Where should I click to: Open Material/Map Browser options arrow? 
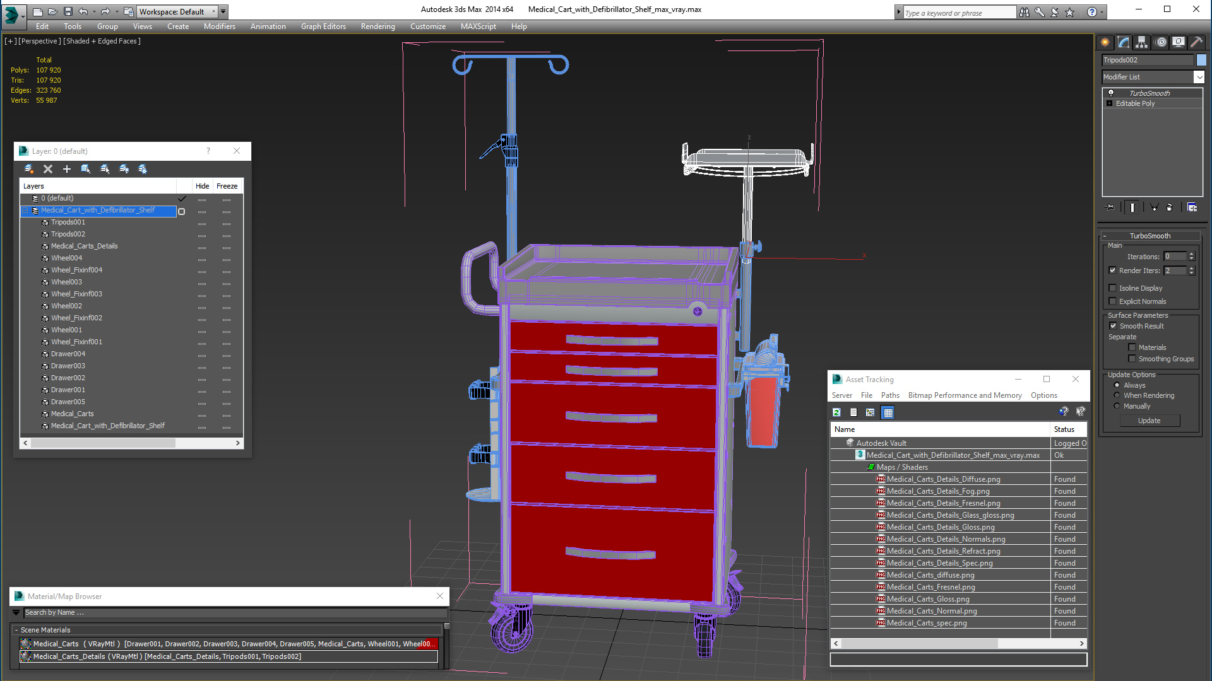[16, 612]
